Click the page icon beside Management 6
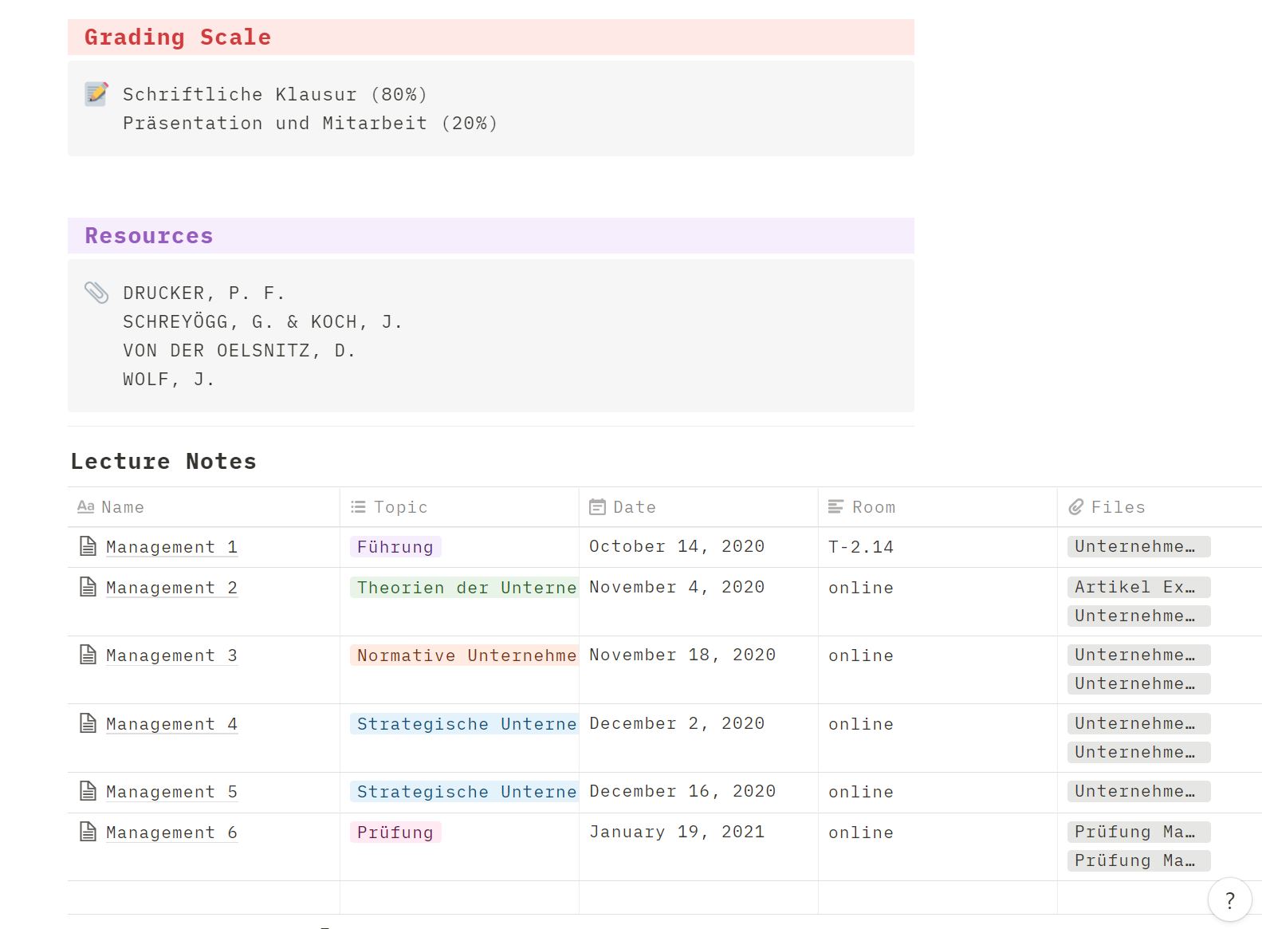The width and height of the screenshot is (1262, 929). [88, 832]
